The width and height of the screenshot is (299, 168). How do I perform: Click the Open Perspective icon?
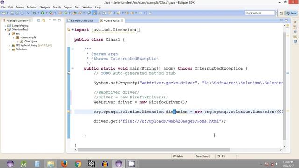point(281,13)
